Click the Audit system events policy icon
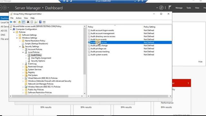 [x=89, y=54]
